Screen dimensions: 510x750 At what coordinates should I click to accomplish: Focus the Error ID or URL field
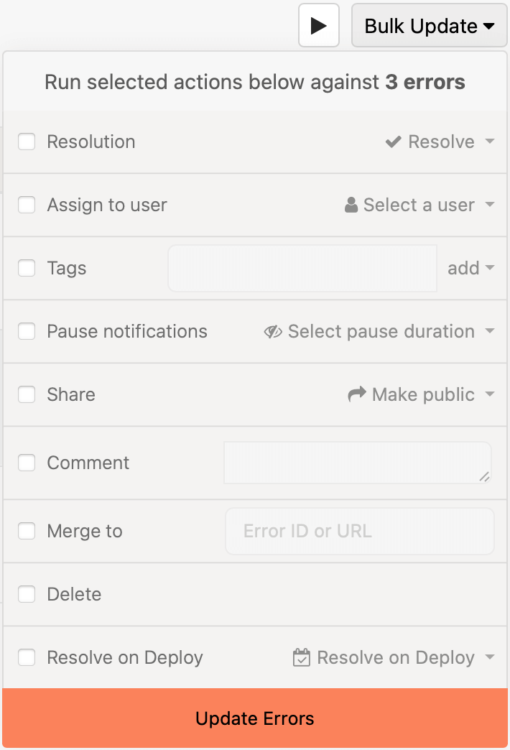coord(360,531)
